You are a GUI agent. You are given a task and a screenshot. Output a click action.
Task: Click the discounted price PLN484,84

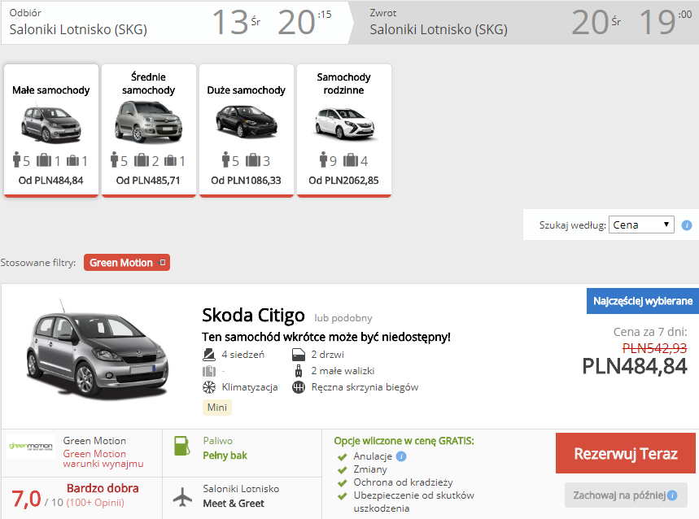coord(635,367)
